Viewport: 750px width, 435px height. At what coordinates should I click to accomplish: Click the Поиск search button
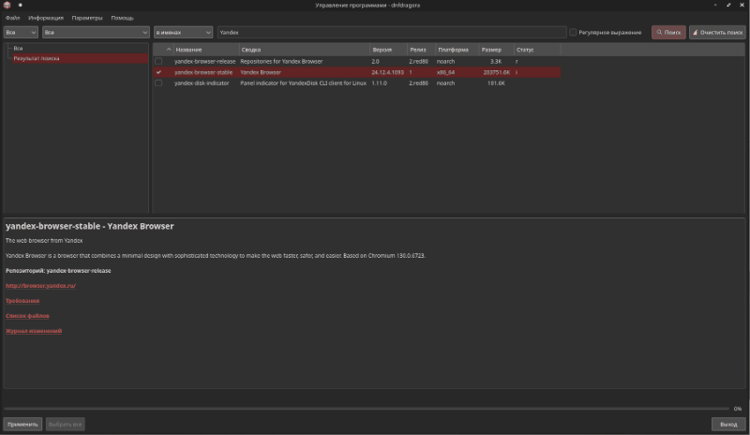(x=668, y=33)
